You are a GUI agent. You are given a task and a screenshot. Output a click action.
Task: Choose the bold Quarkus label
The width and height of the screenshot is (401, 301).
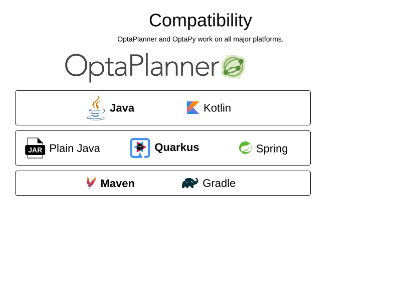coord(177,147)
